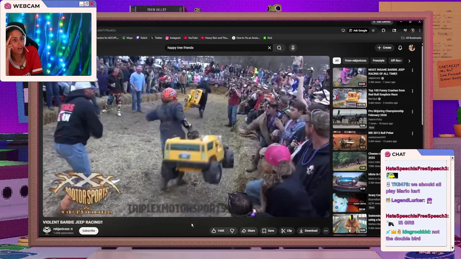Open the Idiots In Cars video thumbnail
The width and height of the screenshot is (461, 259).
(350, 182)
